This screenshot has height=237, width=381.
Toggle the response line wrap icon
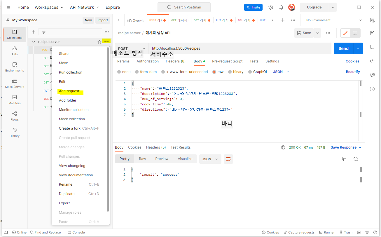228,159
